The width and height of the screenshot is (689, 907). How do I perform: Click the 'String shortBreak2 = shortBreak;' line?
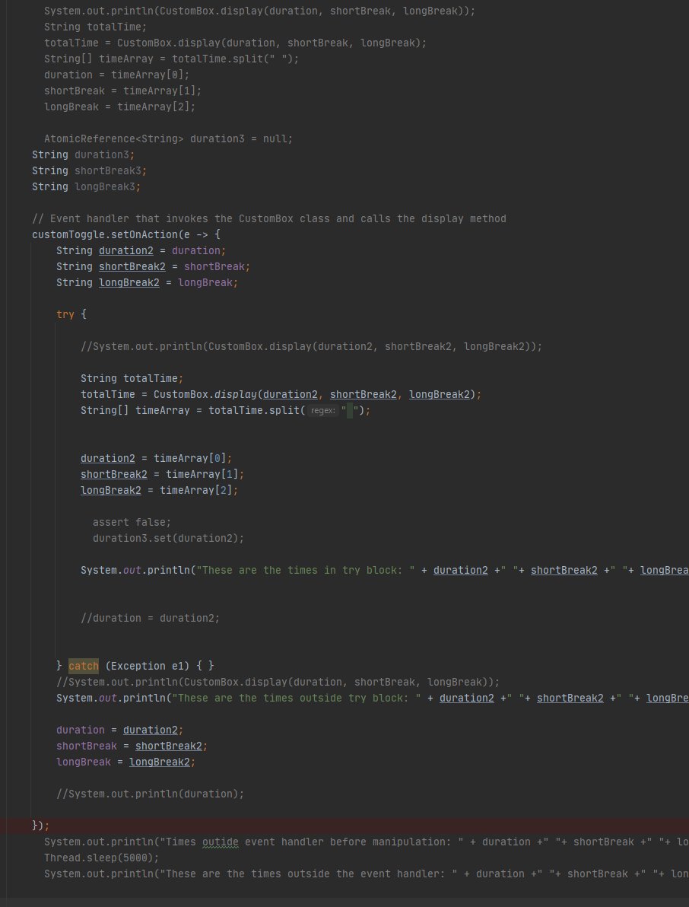(x=153, y=266)
